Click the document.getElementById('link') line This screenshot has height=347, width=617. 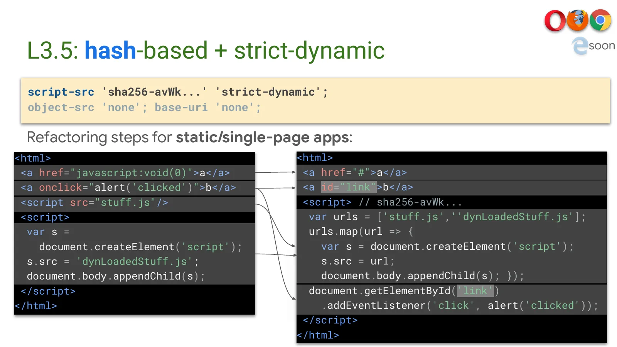[404, 291]
